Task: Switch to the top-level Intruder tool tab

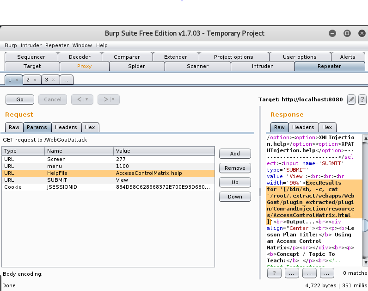Action: (263, 66)
